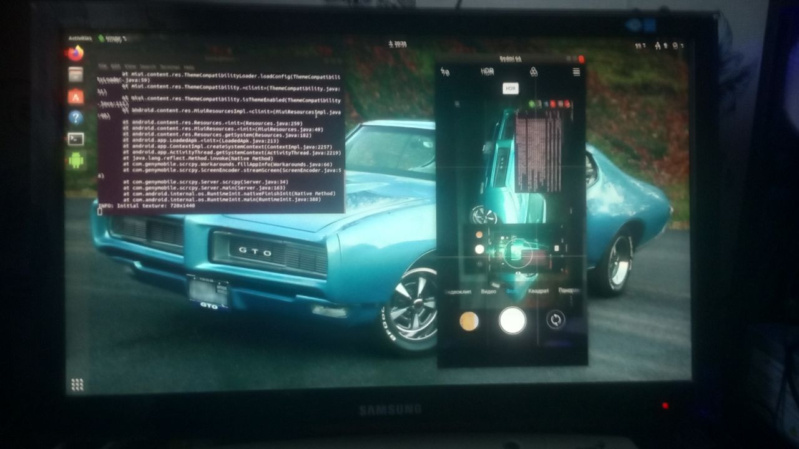The height and width of the screenshot is (449, 799).
Task: Toggle the camera flash icon
Action: point(445,72)
